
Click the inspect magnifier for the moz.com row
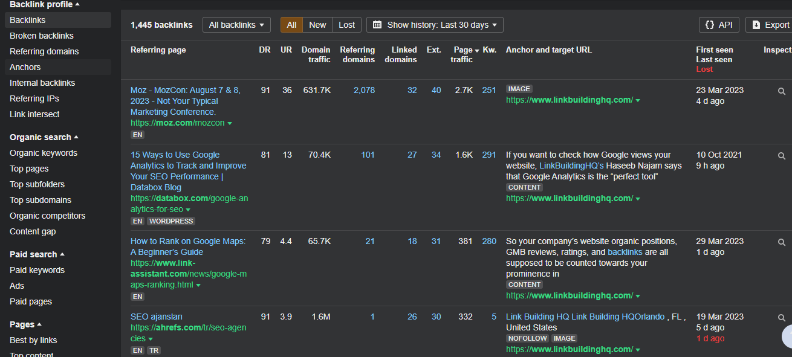[x=782, y=91]
